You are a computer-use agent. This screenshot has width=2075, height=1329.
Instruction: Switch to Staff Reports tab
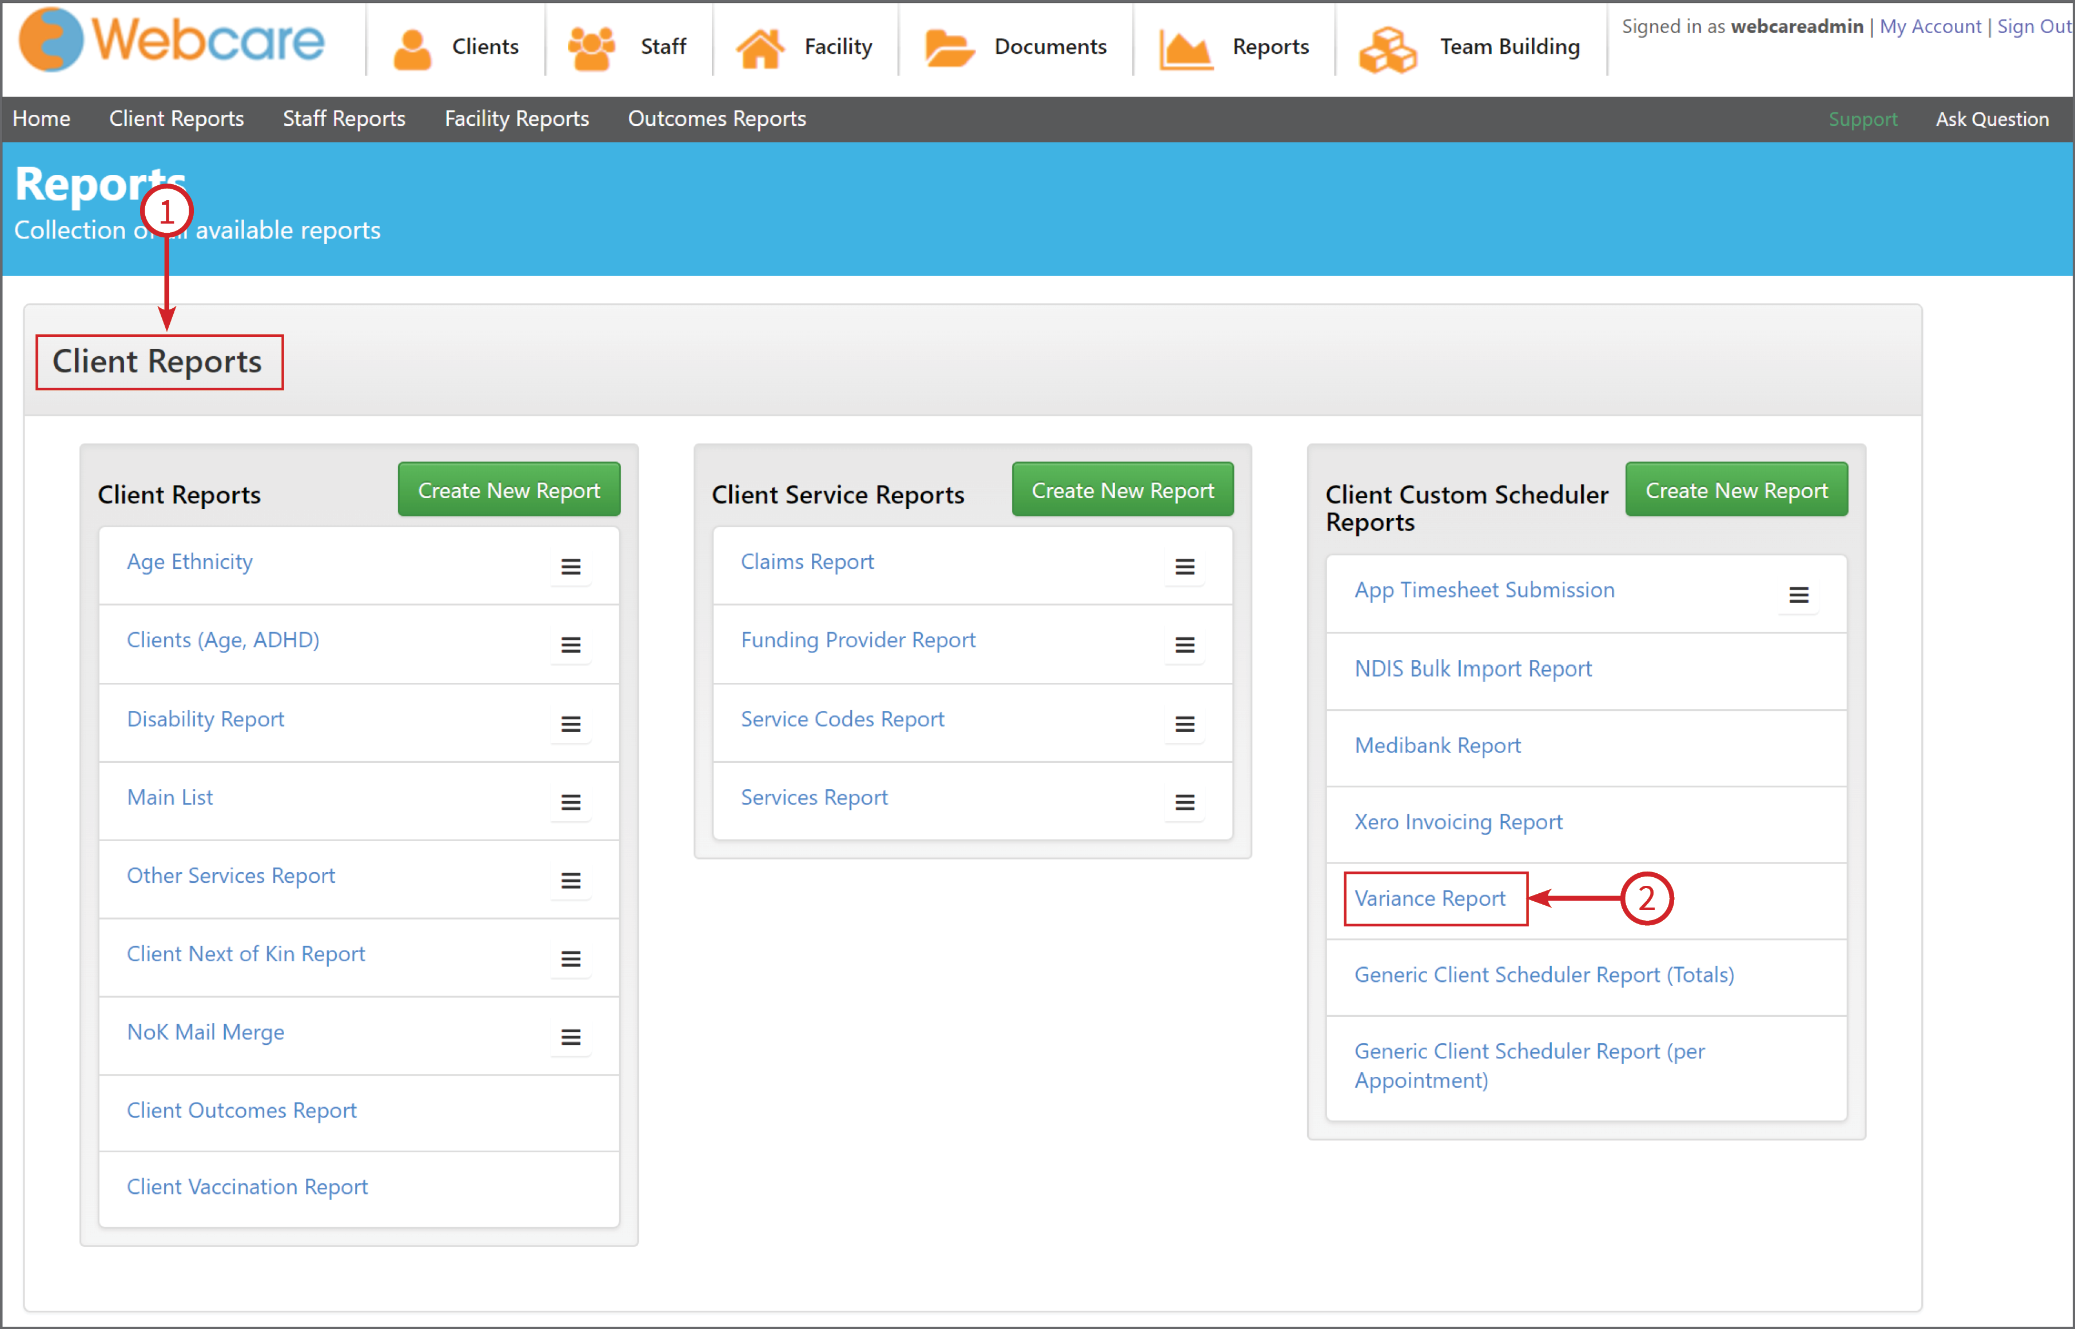pos(344,118)
